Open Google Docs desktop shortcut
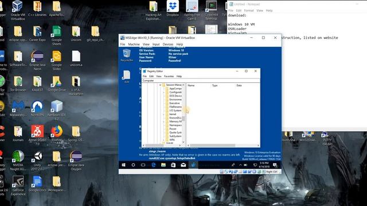This screenshot has height=206, width=367. pyautogui.click(x=37, y=184)
